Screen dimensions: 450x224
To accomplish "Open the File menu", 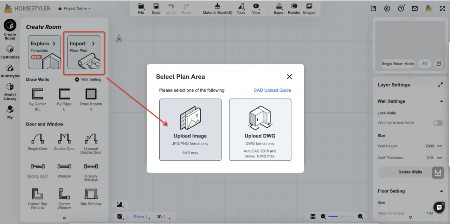I will coord(141,8).
